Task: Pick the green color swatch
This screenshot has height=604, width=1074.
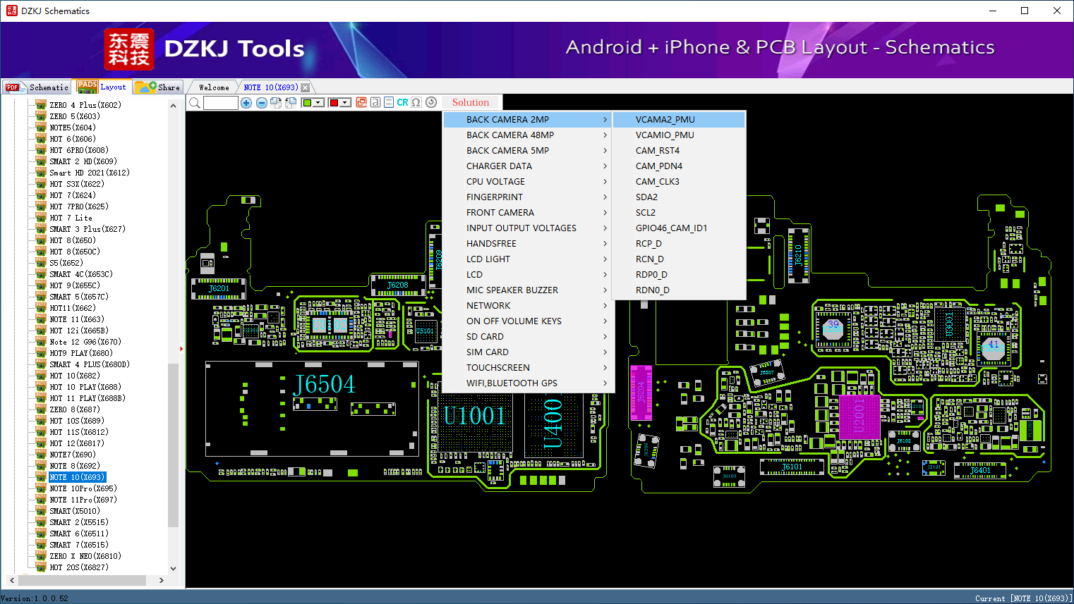Action: point(307,103)
